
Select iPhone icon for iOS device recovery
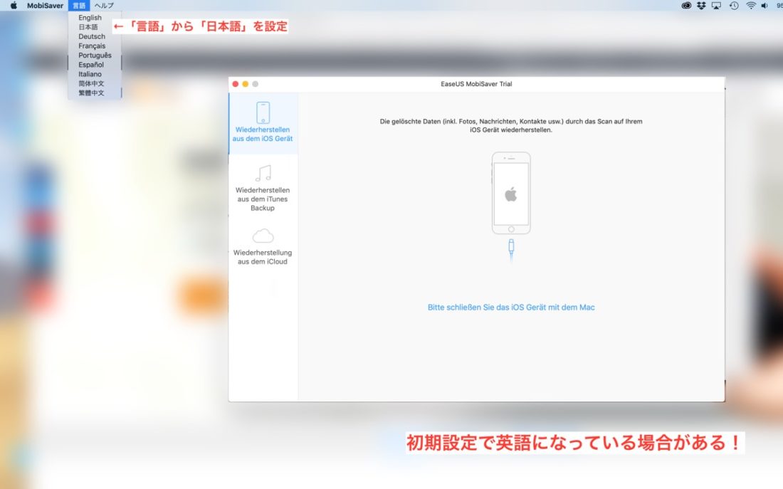tap(263, 112)
